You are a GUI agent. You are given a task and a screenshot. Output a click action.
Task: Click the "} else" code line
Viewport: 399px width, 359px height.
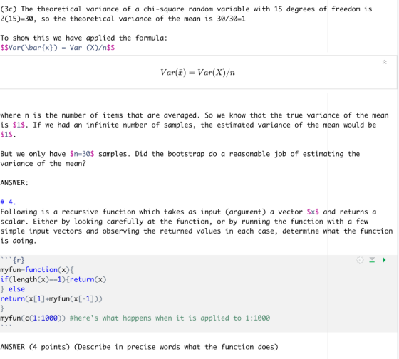click(13, 289)
